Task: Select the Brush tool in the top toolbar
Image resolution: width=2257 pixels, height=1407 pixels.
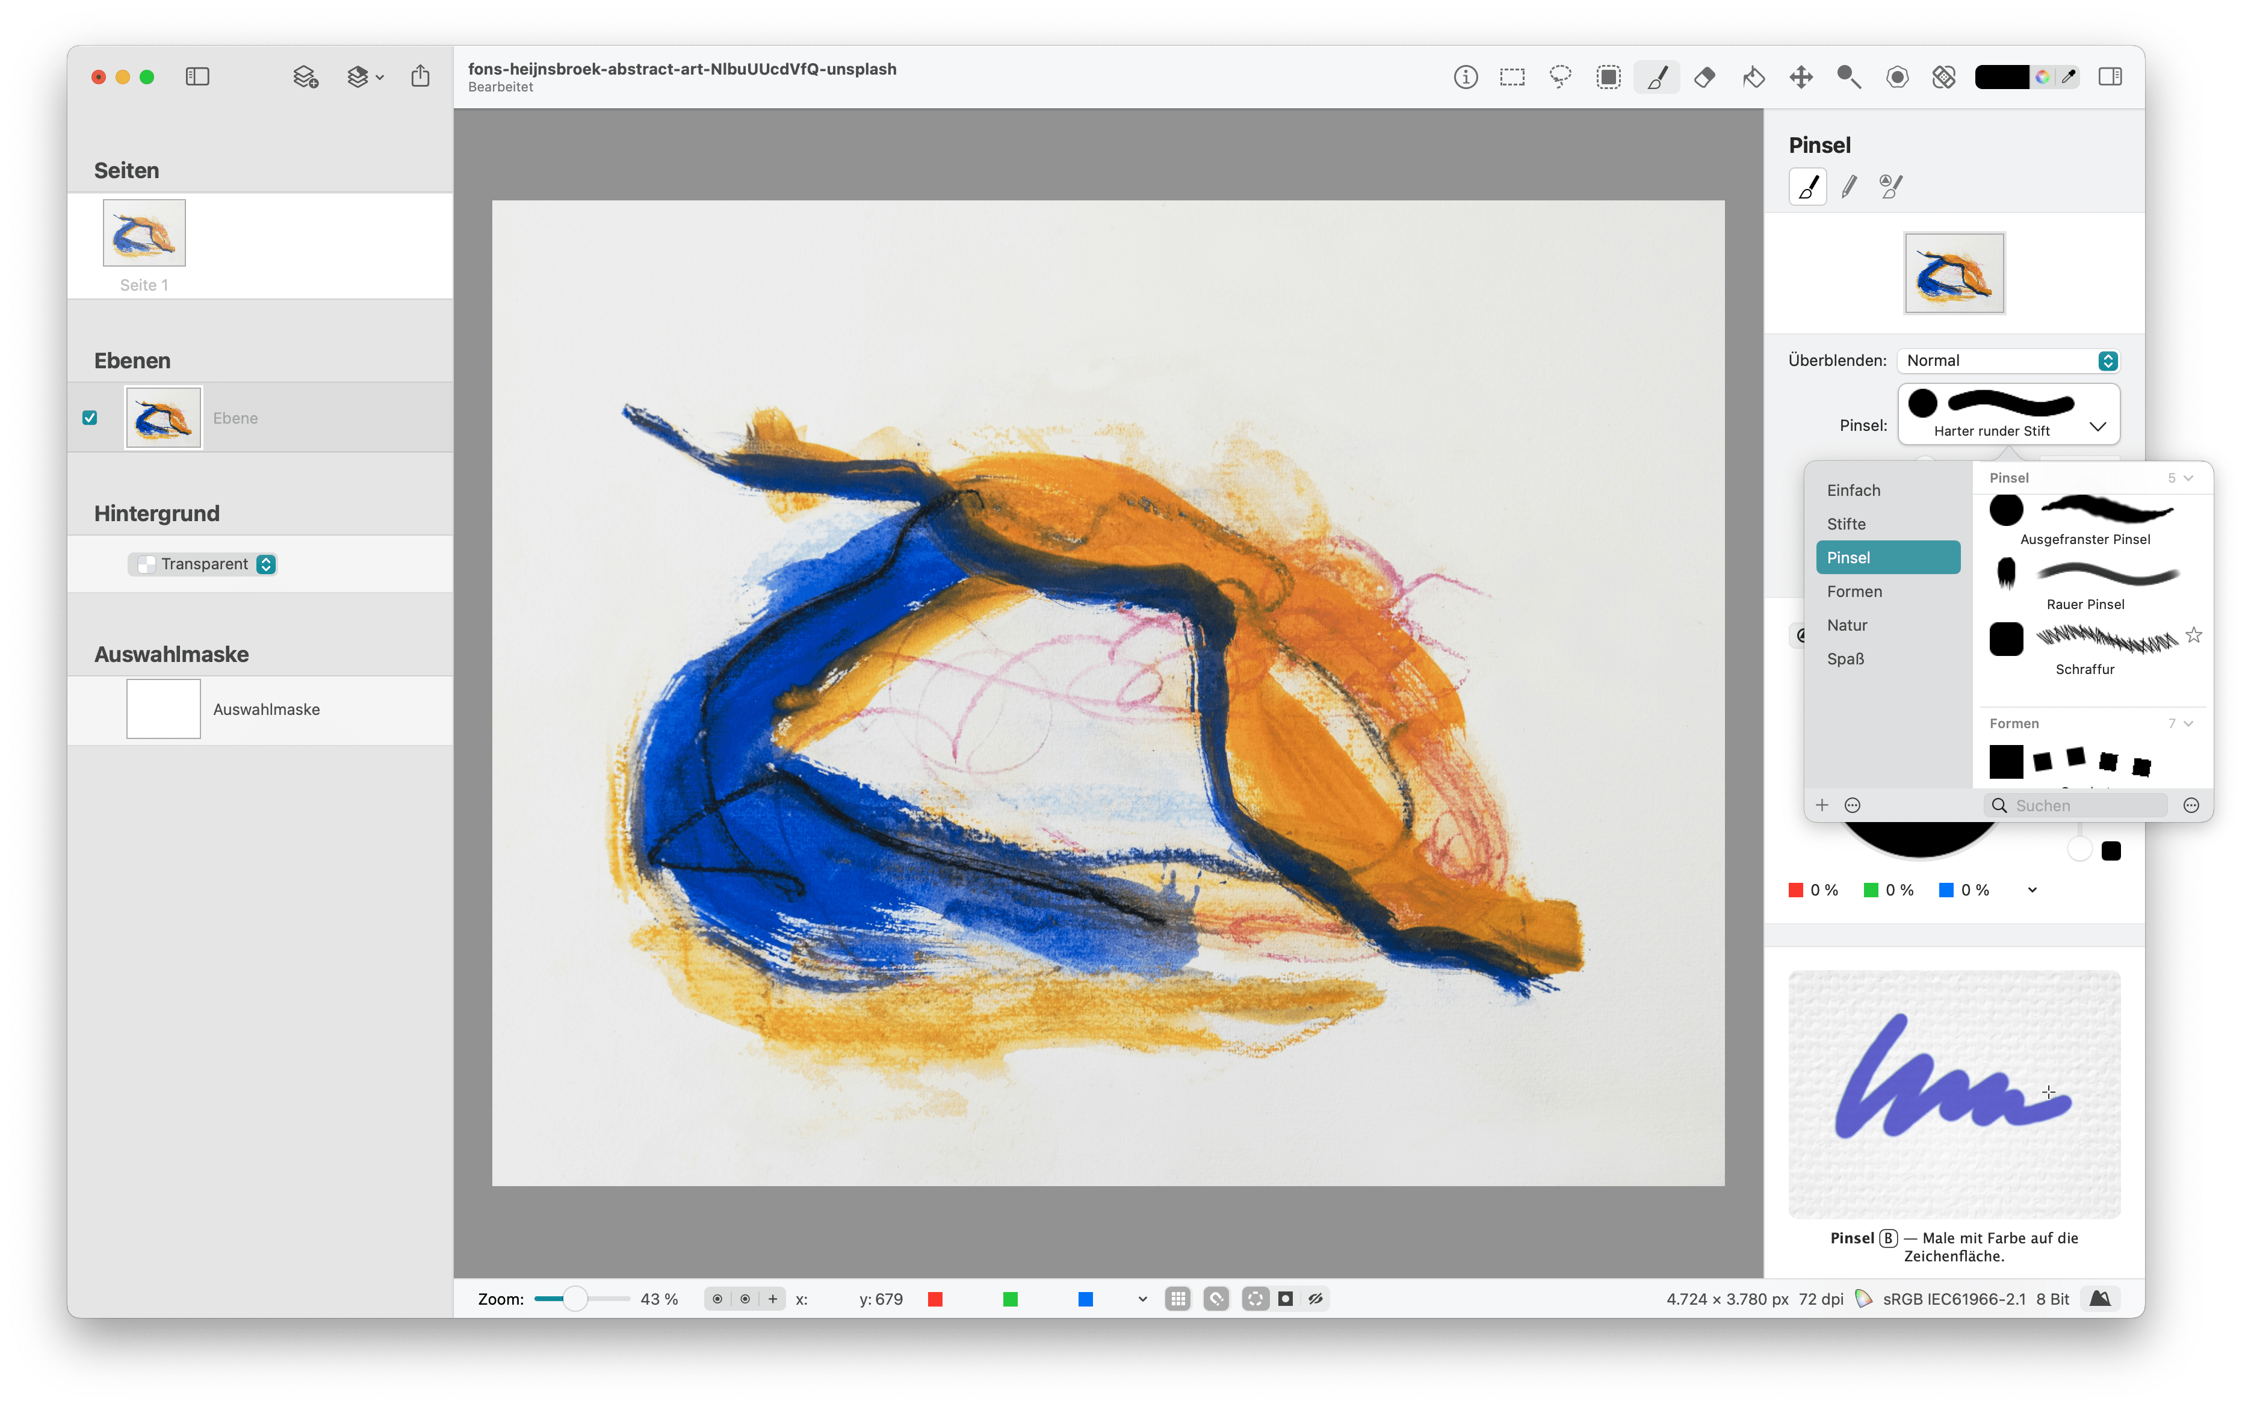Action: (x=1657, y=77)
